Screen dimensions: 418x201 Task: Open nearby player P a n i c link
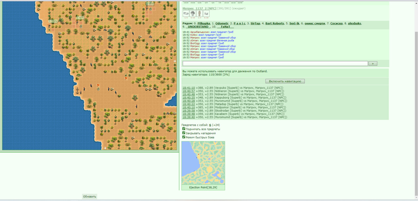point(239,23)
